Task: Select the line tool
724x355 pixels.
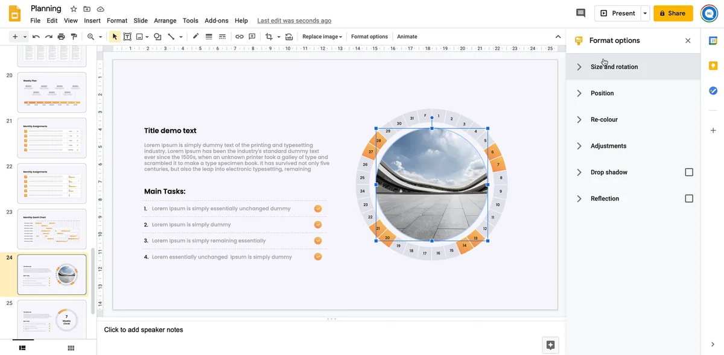Action: pos(171,37)
